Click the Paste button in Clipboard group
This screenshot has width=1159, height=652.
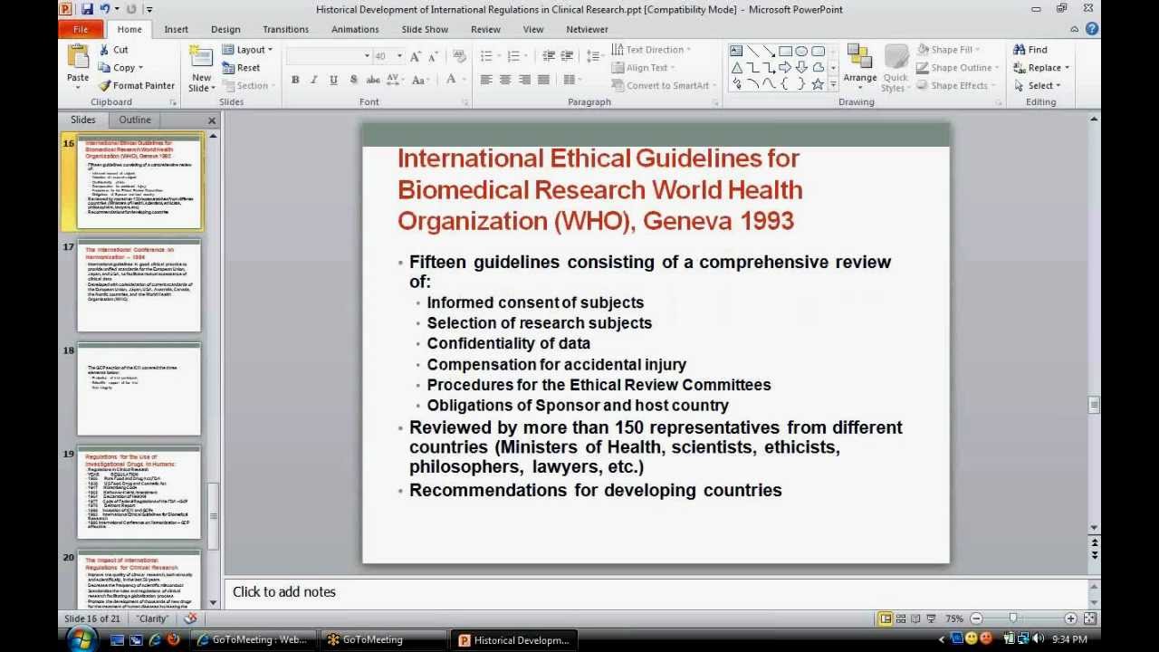coord(78,66)
